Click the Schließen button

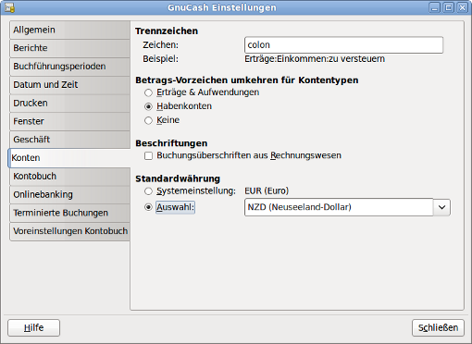point(438,327)
